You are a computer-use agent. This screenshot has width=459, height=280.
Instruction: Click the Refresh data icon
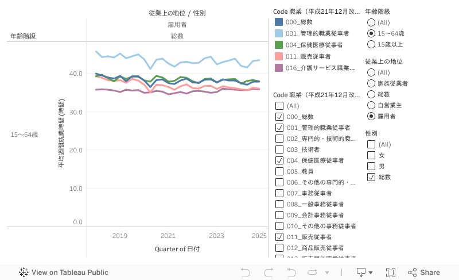312,273
